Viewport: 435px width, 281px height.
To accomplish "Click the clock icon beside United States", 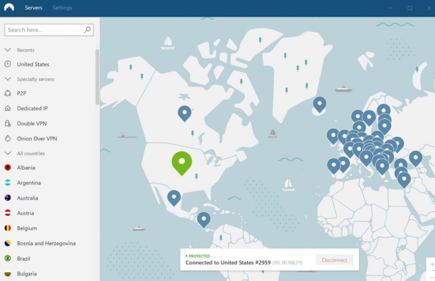I will (8, 64).
